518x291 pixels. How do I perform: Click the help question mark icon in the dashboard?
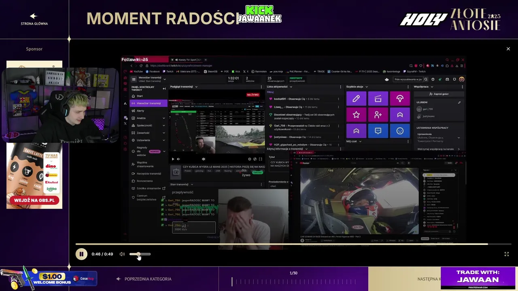(x=433, y=79)
